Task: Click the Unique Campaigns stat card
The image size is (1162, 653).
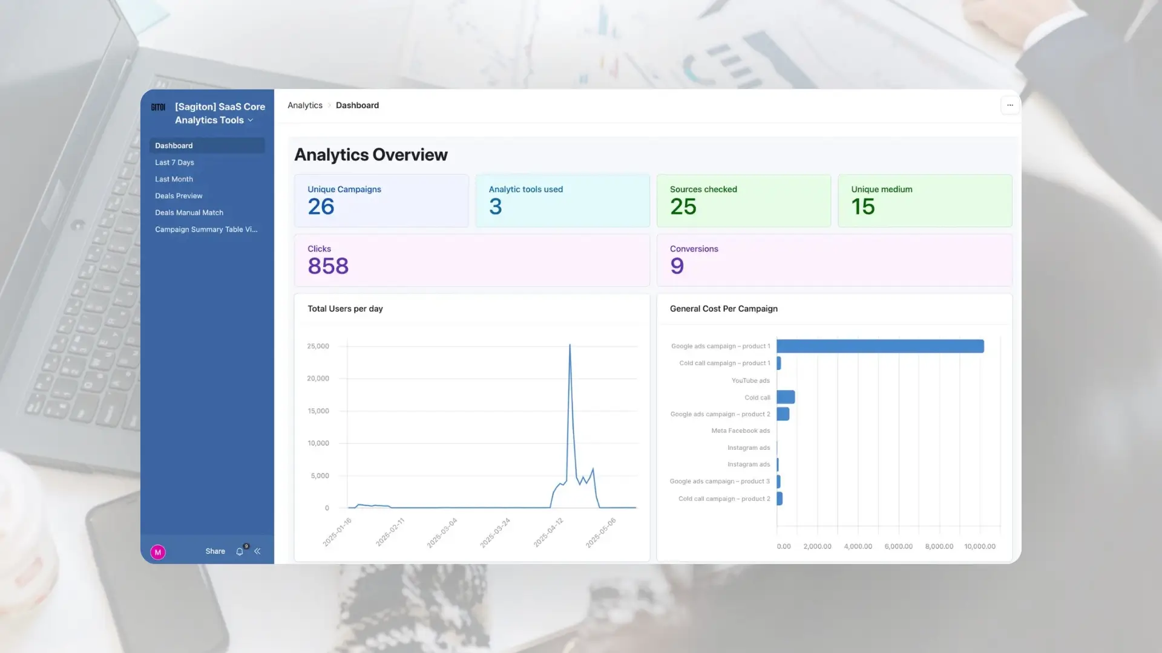Action: click(x=381, y=201)
